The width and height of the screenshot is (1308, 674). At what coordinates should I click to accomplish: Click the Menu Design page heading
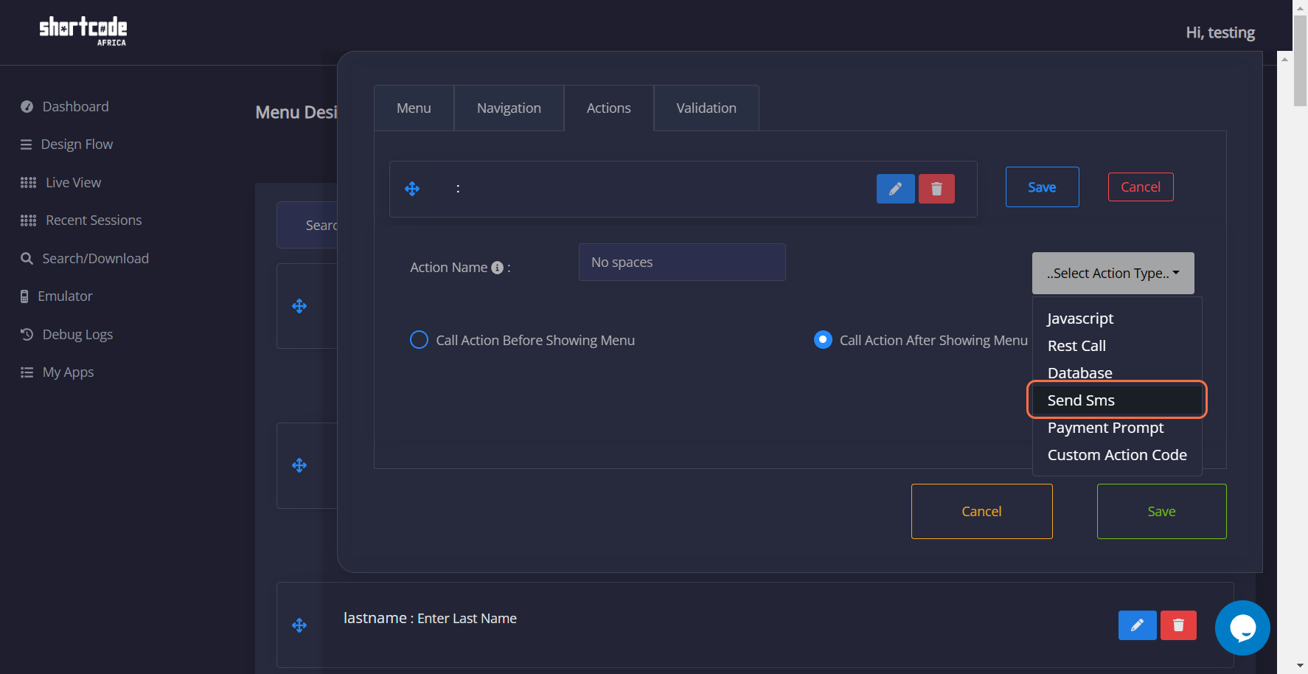296,112
